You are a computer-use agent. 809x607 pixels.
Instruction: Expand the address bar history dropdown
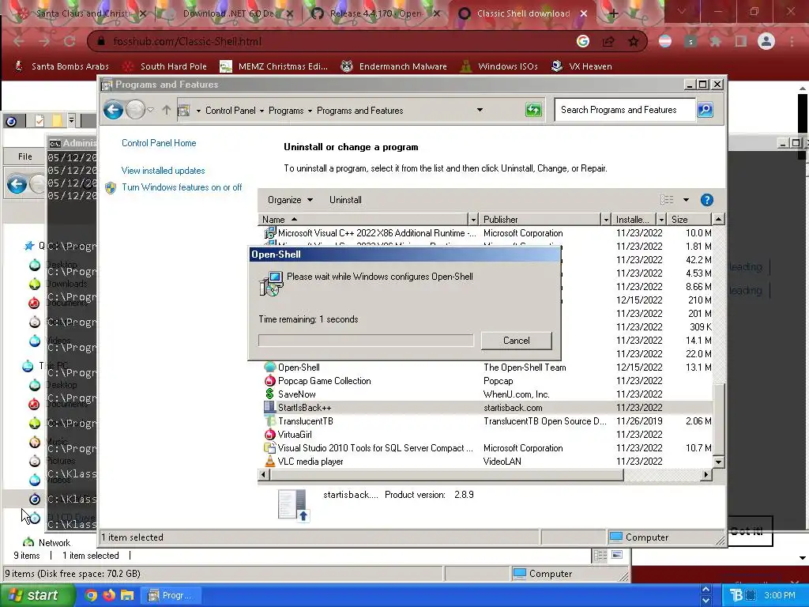pyautogui.click(x=480, y=110)
